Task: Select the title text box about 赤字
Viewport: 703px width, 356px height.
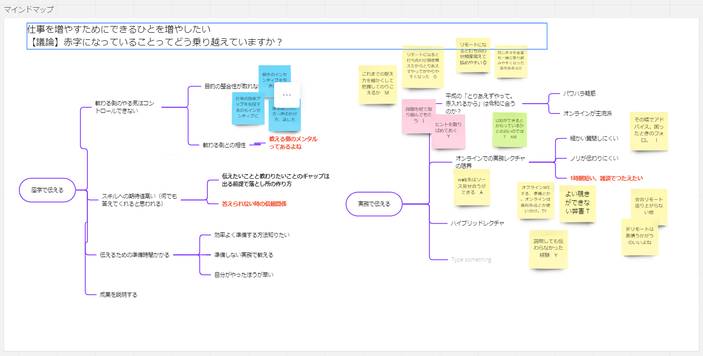Action: (x=286, y=36)
